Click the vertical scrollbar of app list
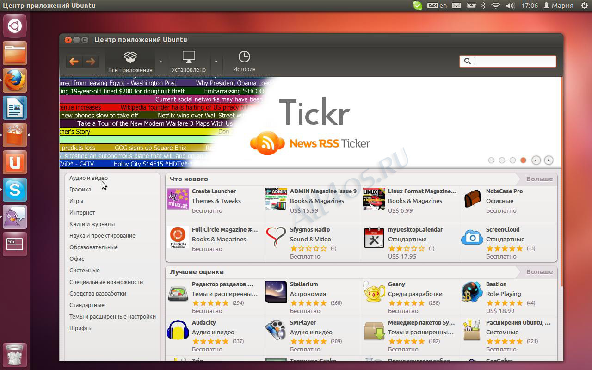Screen dimensions: 592x370 point(562,181)
